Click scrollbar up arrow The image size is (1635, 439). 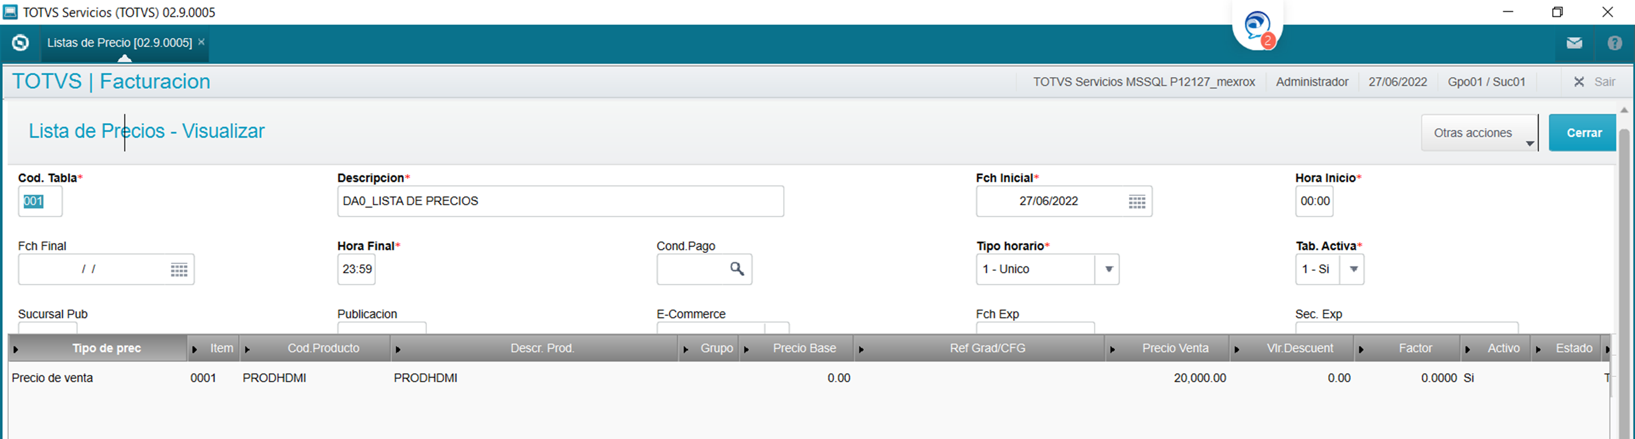(1624, 110)
